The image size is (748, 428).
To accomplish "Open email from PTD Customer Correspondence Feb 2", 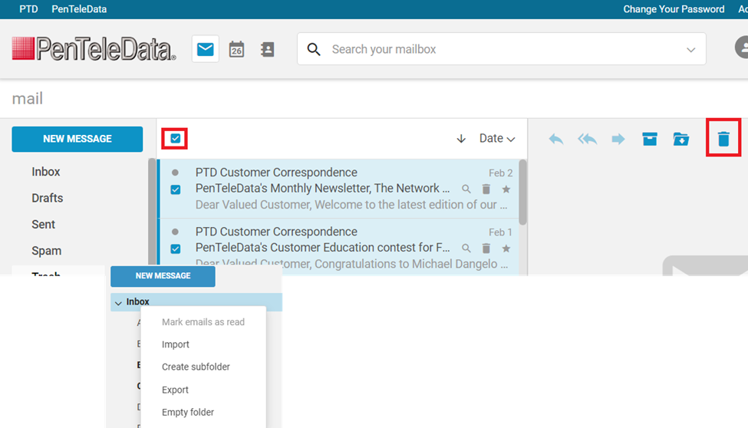I will click(x=276, y=173).
